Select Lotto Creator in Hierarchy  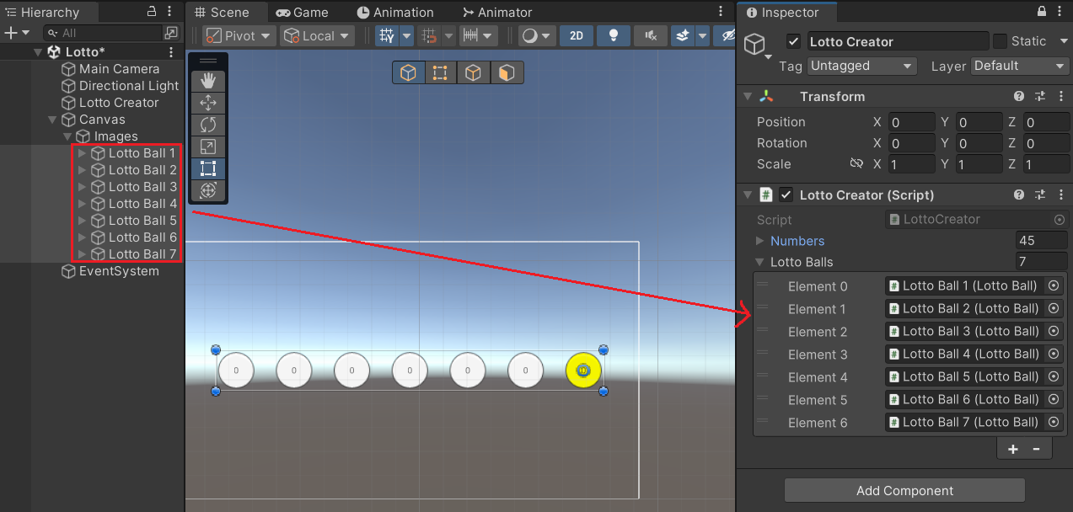coord(119,103)
